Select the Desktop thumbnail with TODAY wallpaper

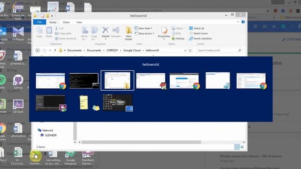pos(118,103)
